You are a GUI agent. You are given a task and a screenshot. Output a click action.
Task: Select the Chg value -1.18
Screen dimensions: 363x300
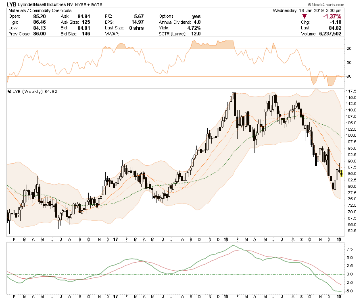[336, 22]
